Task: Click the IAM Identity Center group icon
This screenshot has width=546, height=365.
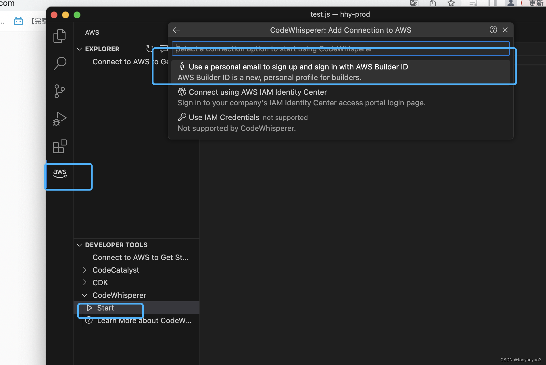Action: 182,92
